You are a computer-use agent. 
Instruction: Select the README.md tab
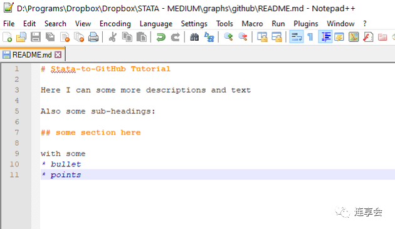tap(32, 55)
